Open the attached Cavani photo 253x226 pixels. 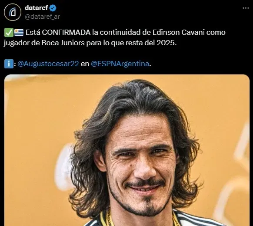click(x=127, y=150)
